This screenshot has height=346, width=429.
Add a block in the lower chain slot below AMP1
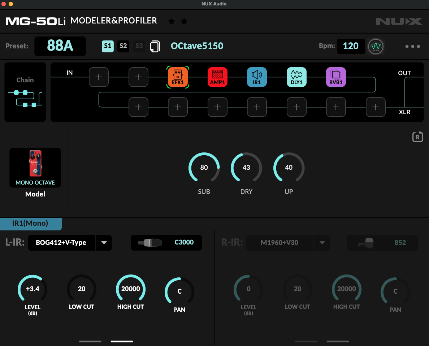coord(217,107)
